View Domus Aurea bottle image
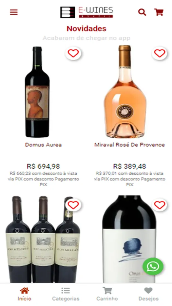Screen dimensions: 172x306 pos(37,92)
